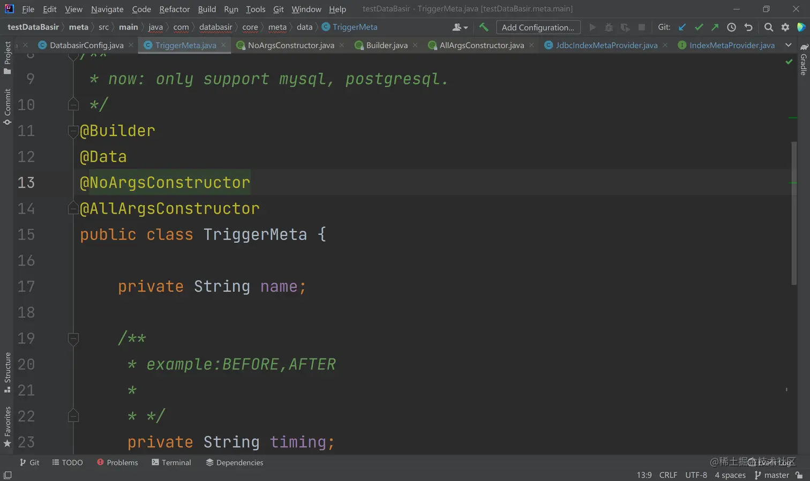Open the Problems tool window button

click(x=117, y=462)
